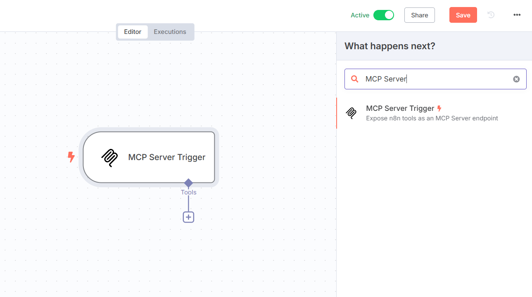Click the search magnifier icon

coord(354,79)
